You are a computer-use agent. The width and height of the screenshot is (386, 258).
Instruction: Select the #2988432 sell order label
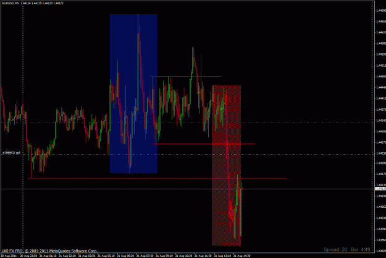(11, 153)
